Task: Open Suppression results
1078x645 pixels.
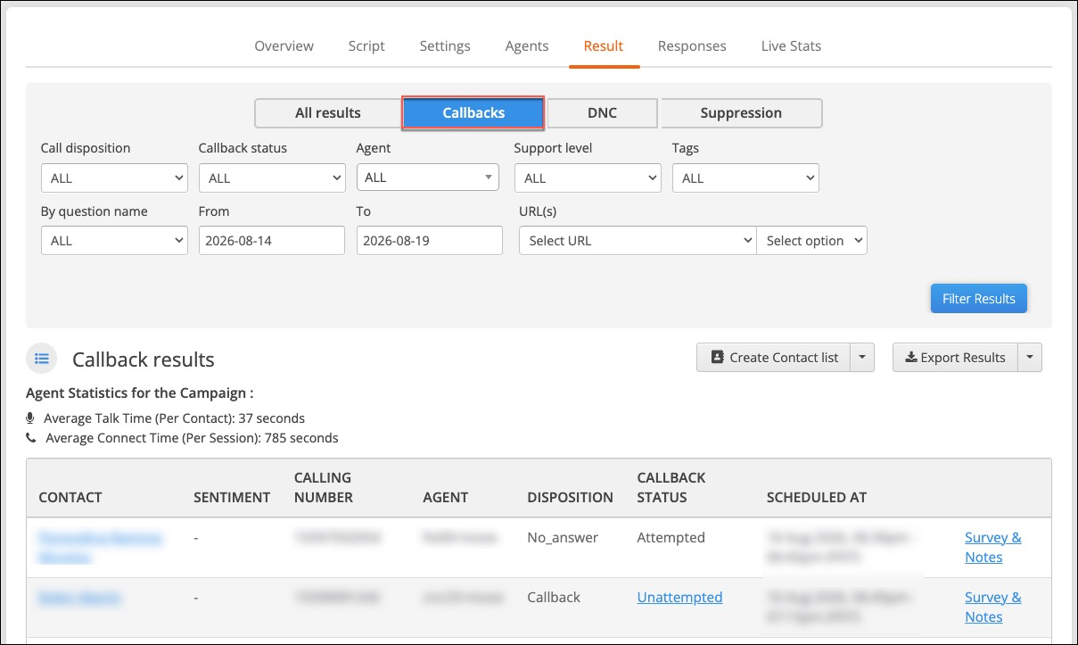Action: pos(741,113)
